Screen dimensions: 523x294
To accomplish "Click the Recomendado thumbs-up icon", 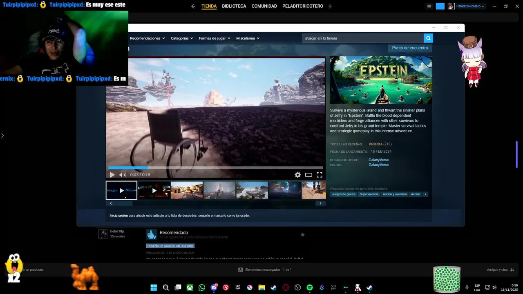I will pyautogui.click(x=152, y=234).
